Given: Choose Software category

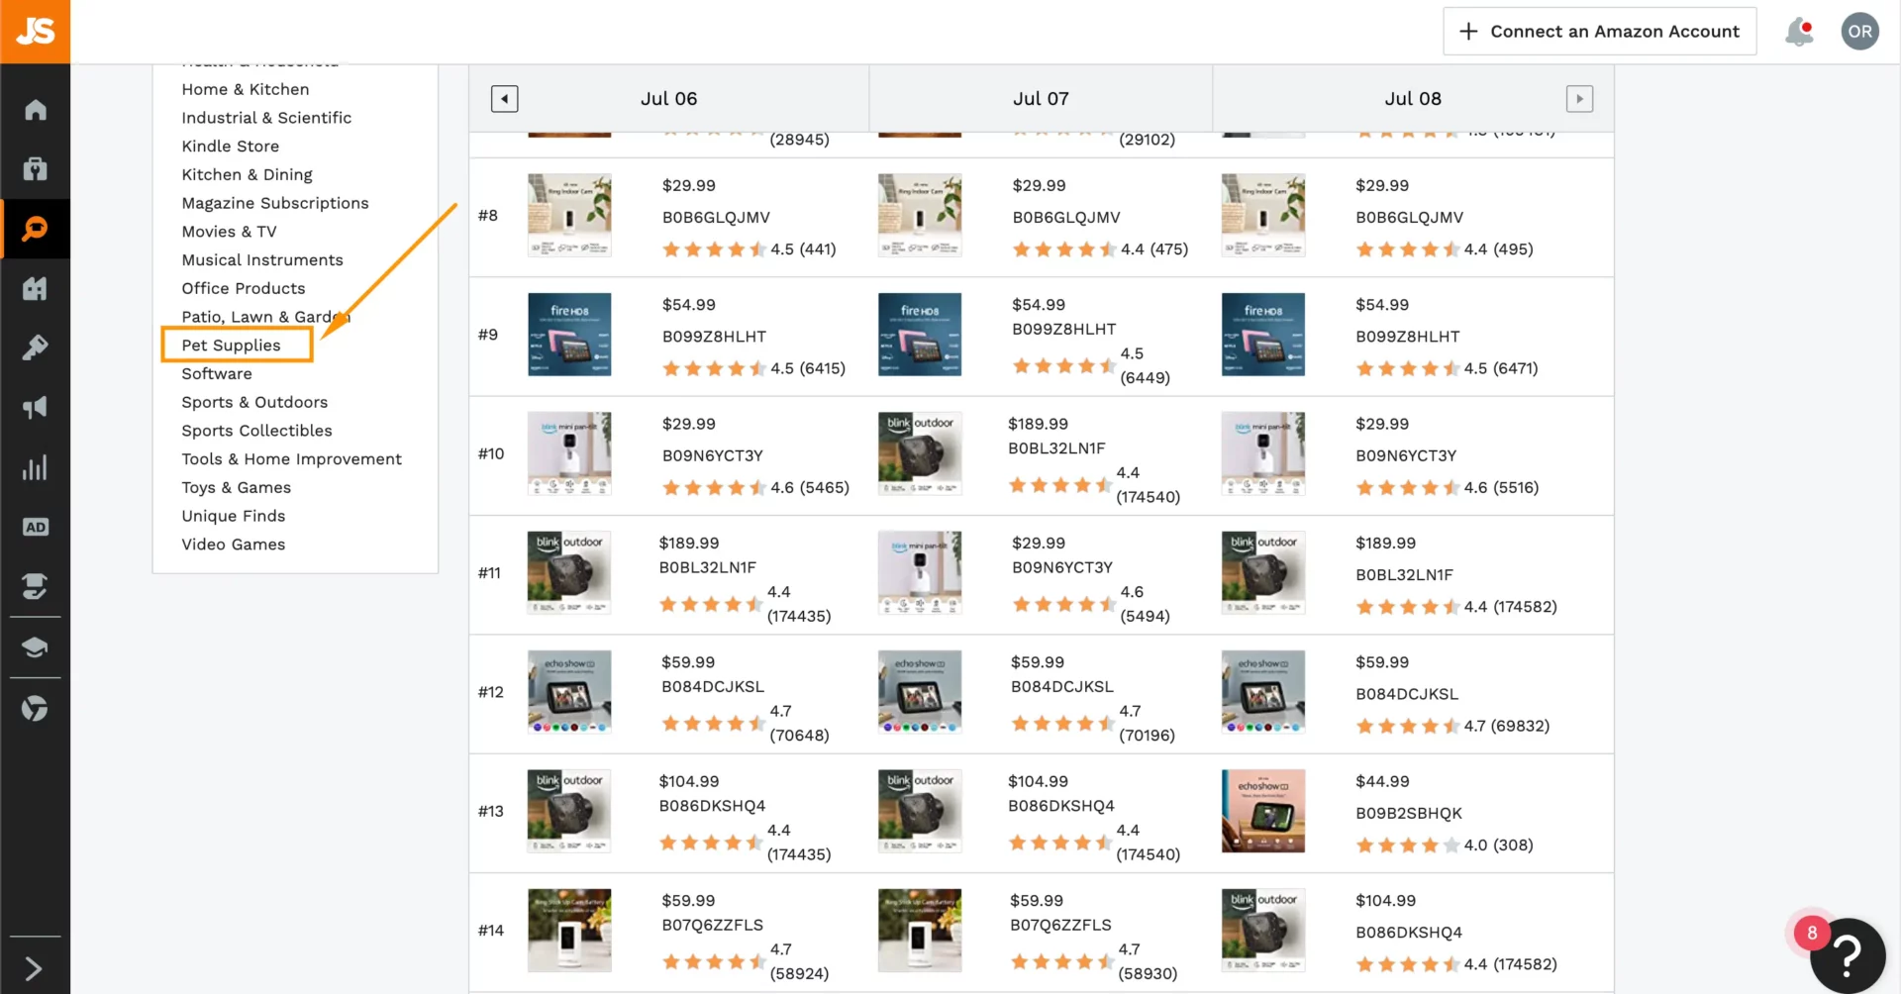Looking at the screenshot, I should click(x=217, y=374).
